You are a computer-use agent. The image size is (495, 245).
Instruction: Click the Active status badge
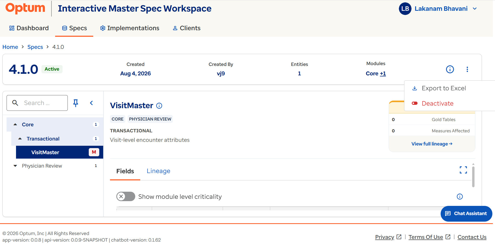pos(52,69)
